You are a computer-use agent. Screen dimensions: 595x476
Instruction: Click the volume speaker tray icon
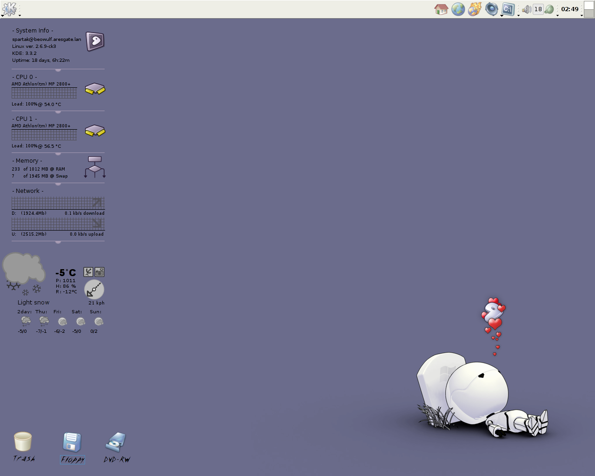point(526,9)
